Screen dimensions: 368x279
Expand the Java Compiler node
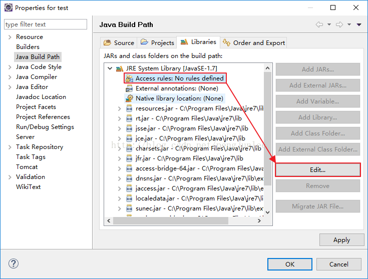pos(10,77)
